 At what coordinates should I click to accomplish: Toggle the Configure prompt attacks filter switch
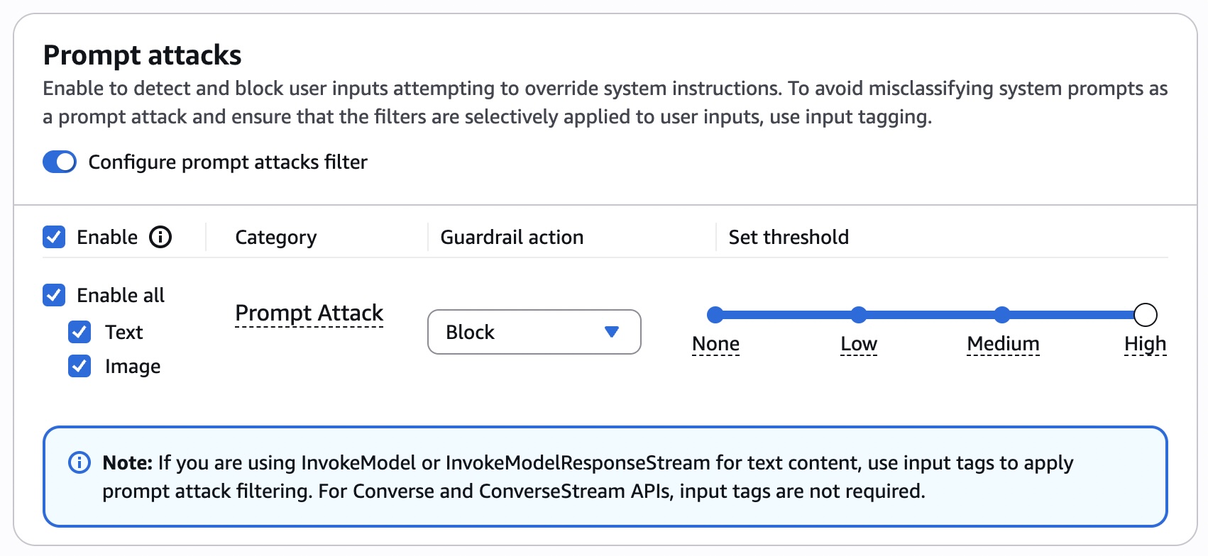point(60,162)
